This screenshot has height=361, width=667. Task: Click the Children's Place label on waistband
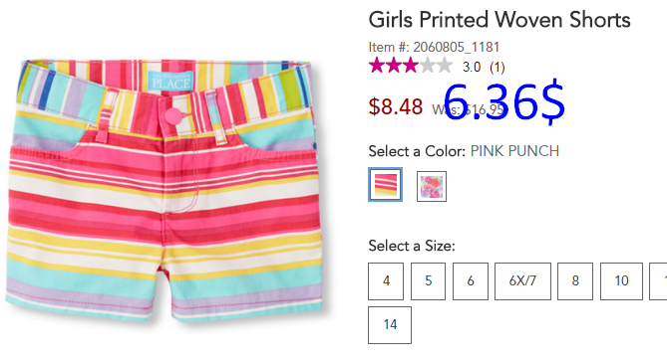click(170, 81)
